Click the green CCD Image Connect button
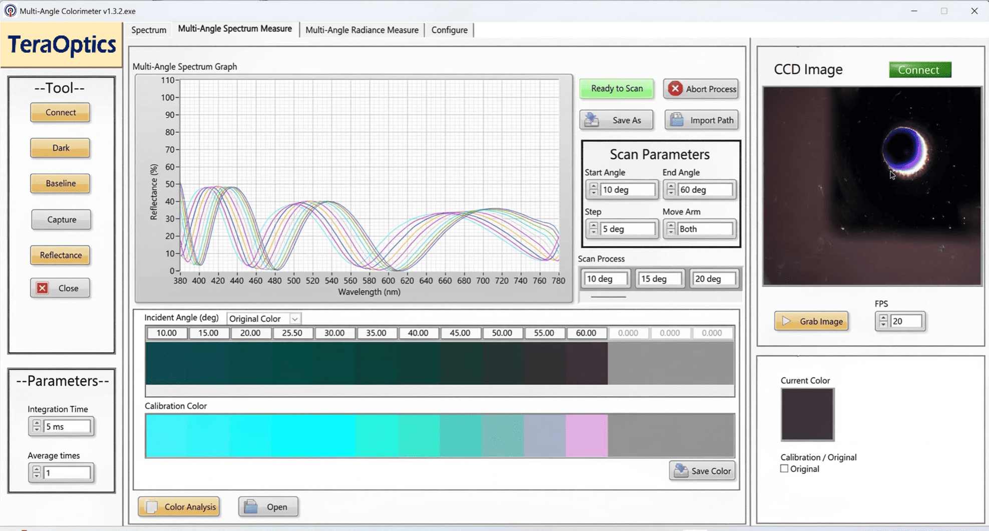 coord(919,70)
